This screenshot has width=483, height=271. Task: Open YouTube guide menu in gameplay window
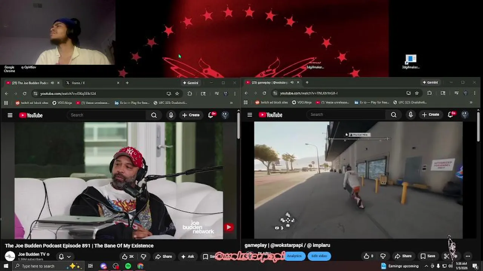pos(250,115)
